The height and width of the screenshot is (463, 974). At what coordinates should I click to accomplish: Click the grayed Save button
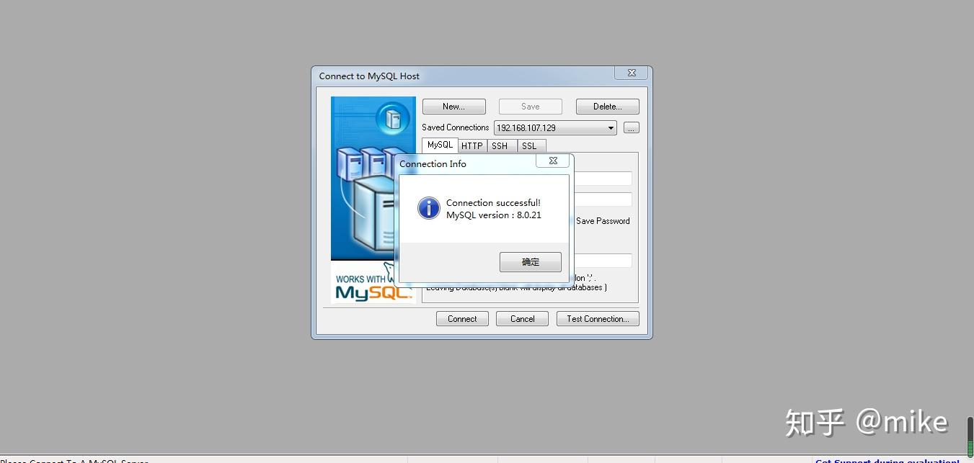point(531,107)
